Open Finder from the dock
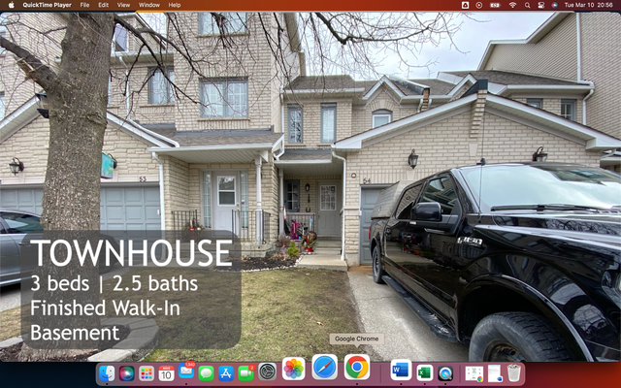This screenshot has width=621, height=388. pos(107,372)
